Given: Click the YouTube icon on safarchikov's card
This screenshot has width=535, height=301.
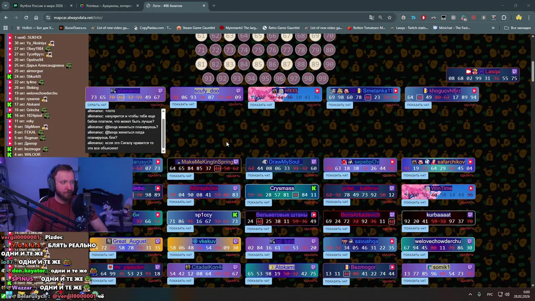Looking at the screenshot, I should coord(470,162).
